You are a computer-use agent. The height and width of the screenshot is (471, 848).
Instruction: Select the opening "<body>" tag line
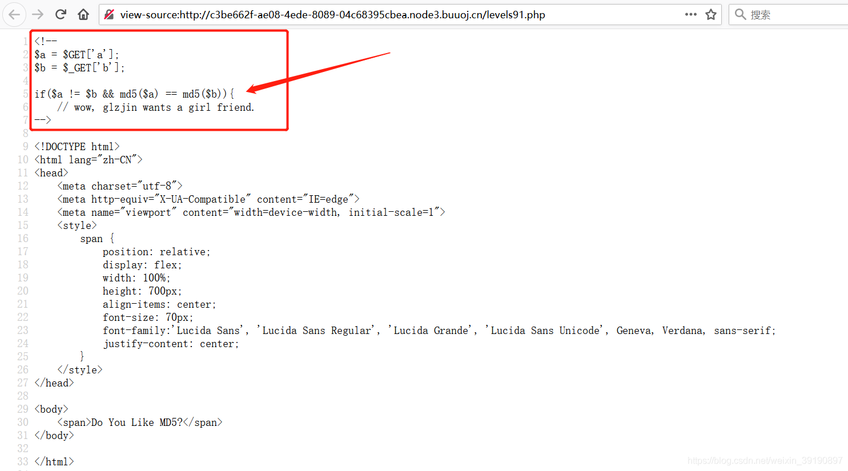(51, 409)
